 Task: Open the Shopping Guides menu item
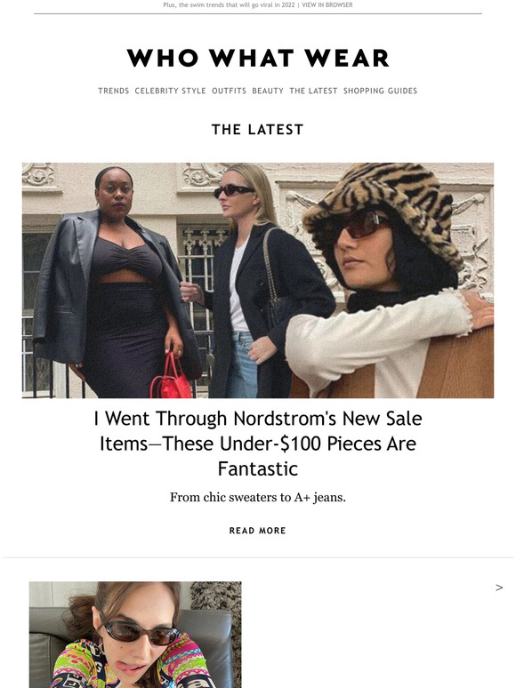(380, 91)
